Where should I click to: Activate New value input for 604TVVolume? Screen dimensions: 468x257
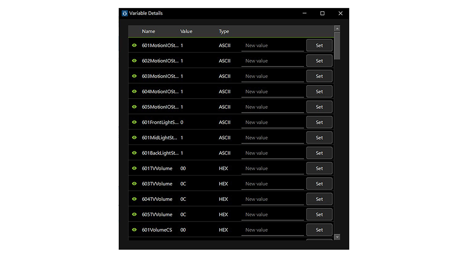pyautogui.click(x=272, y=199)
